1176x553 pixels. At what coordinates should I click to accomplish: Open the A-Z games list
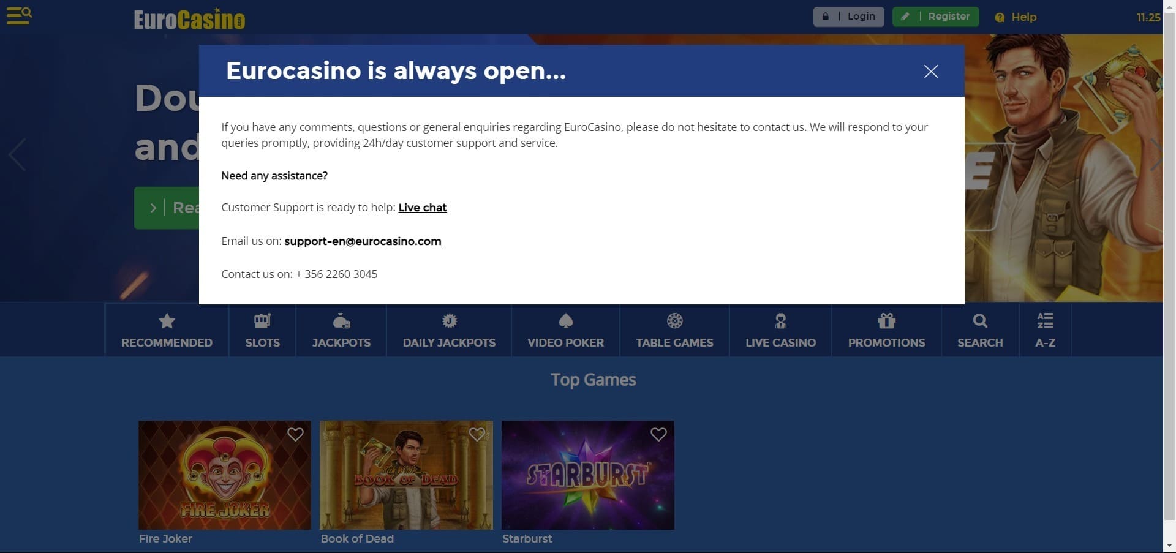pos(1045,329)
